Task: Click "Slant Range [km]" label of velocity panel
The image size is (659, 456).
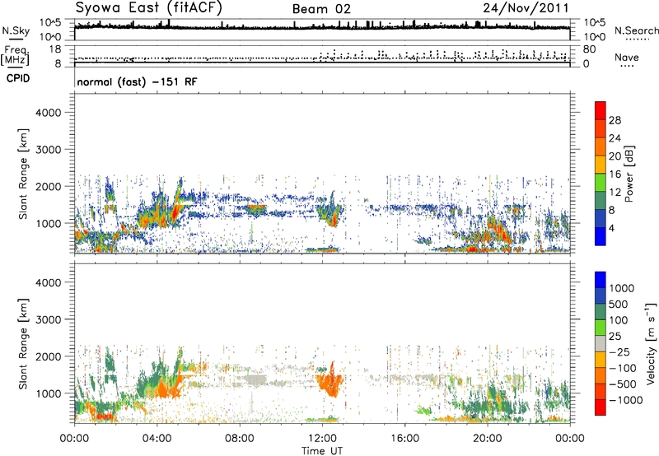Action: tap(23, 343)
